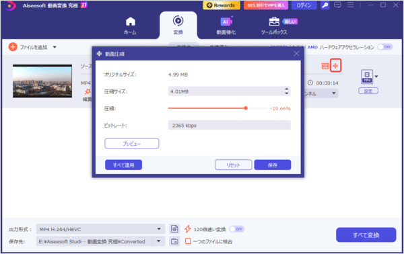Screen dimensions: 404x254
Task: Click the リセット reset button
Action: click(x=233, y=165)
